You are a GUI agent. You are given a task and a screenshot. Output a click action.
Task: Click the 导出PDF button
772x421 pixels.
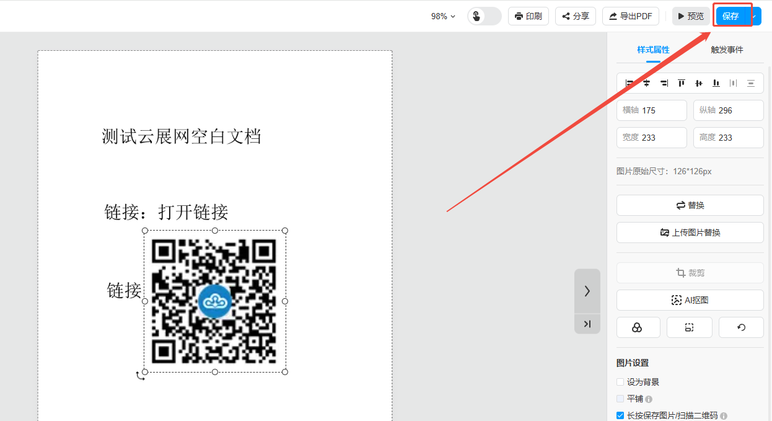tap(630, 16)
